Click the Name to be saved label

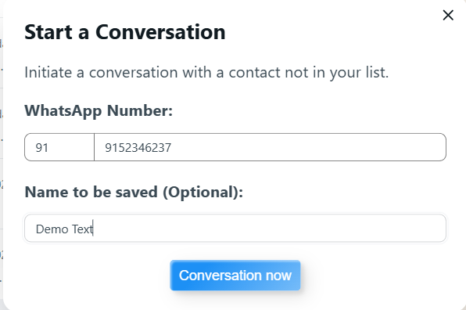click(x=134, y=192)
